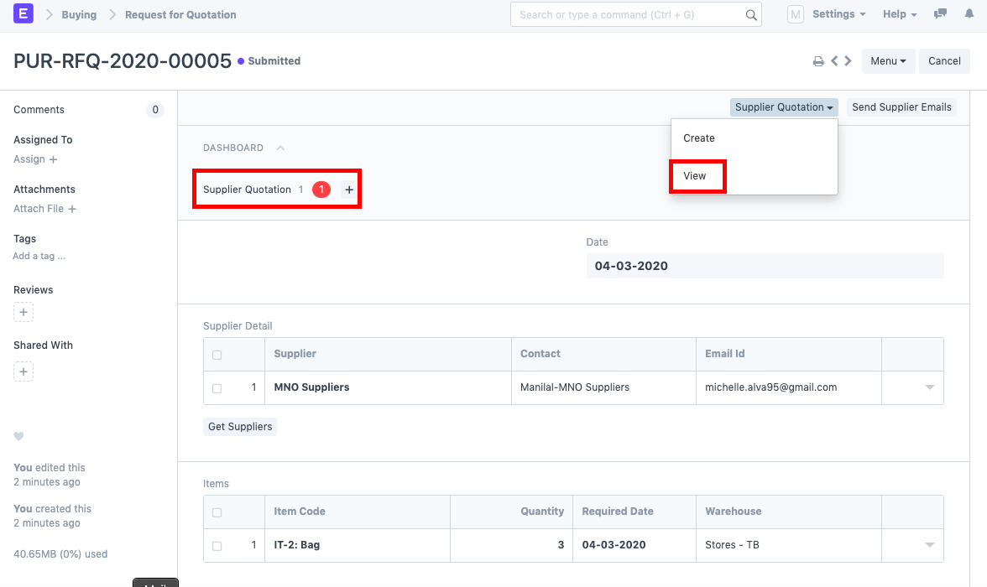Open the Settings dropdown
The image size is (987, 587).
[x=838, y=14]
